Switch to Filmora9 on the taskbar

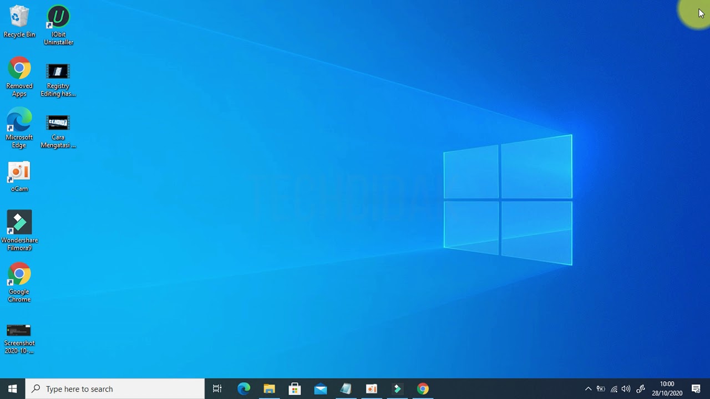(x=397, y=389)
